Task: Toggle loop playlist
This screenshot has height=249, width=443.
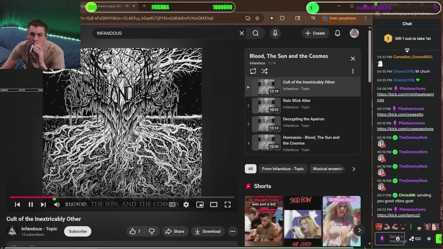Action: point(253,71)
